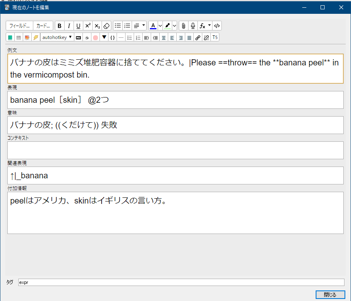This screenshot has height=301, width=351.
Task: Click the 閉じる close button
Action: coord(330,295)
